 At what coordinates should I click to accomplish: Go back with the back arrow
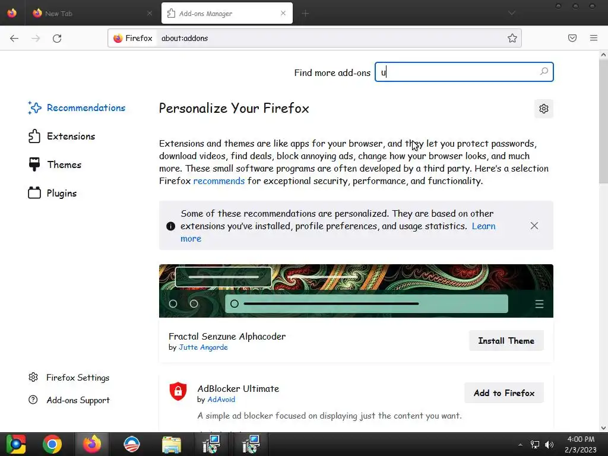click(x=14, y=38)
